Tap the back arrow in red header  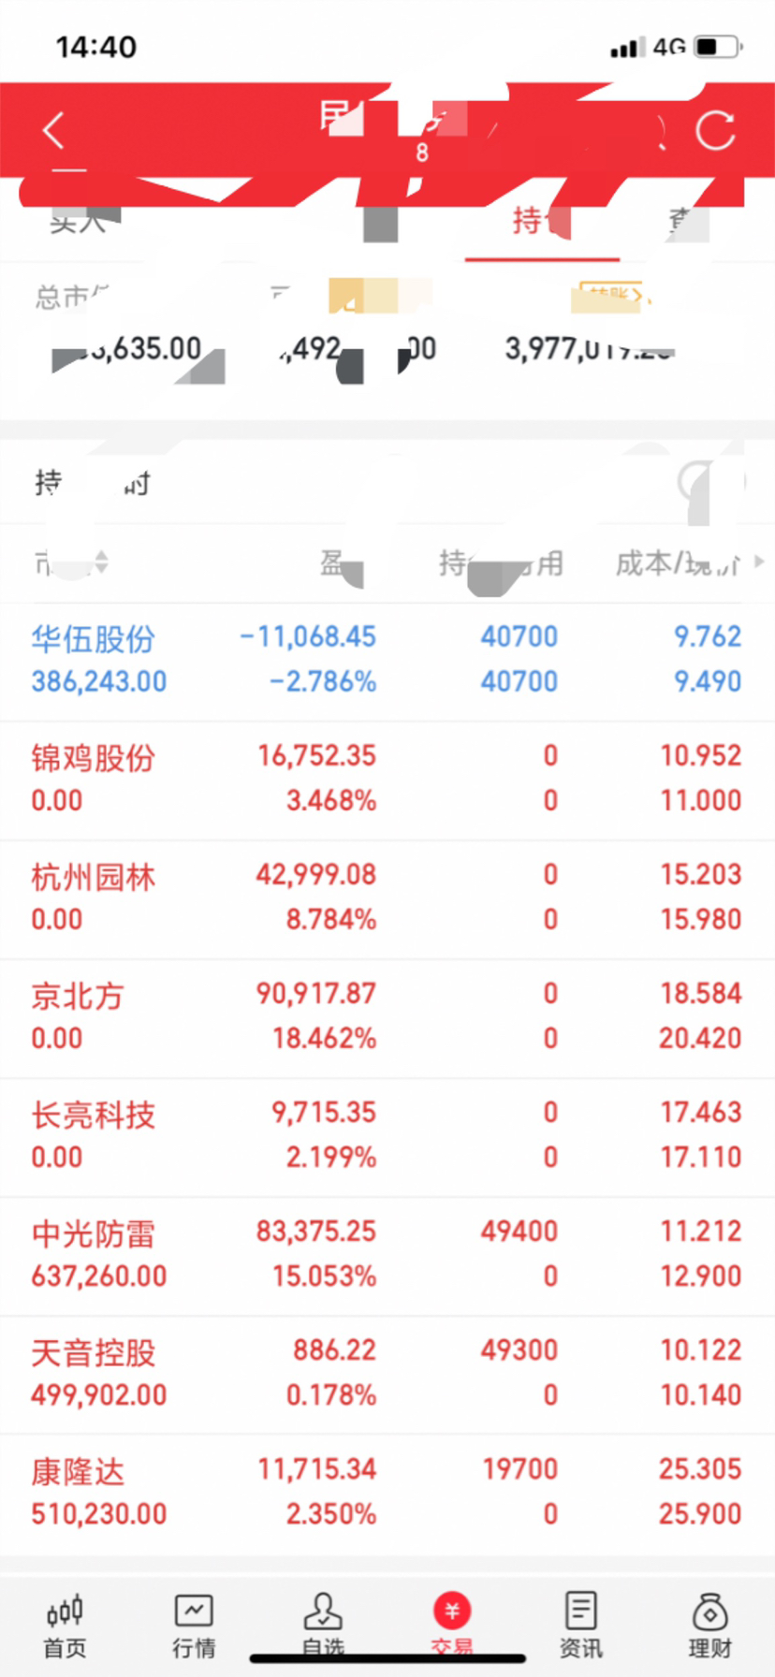pos(54,131)
